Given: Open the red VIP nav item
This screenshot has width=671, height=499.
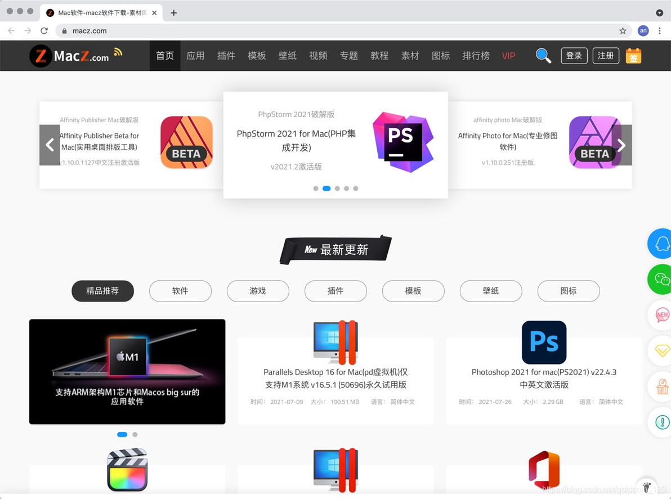Looking at the screenshot, I should click(x=508, y=56).
